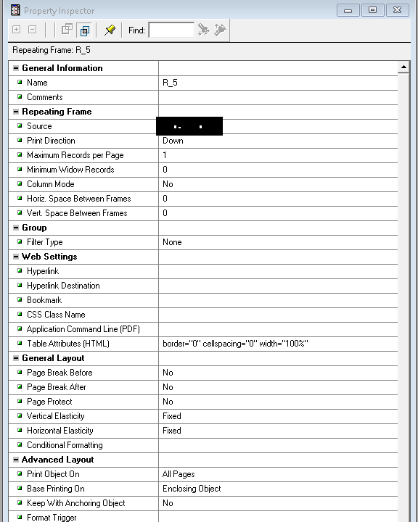
Task: Maximize the Property Inspector window
Action: click(x=373, y=10)
